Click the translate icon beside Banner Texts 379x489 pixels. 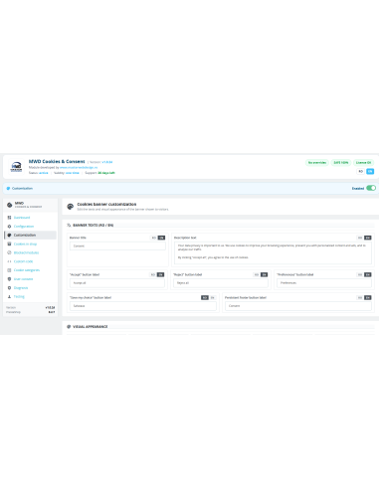click(x=69, y=225)
